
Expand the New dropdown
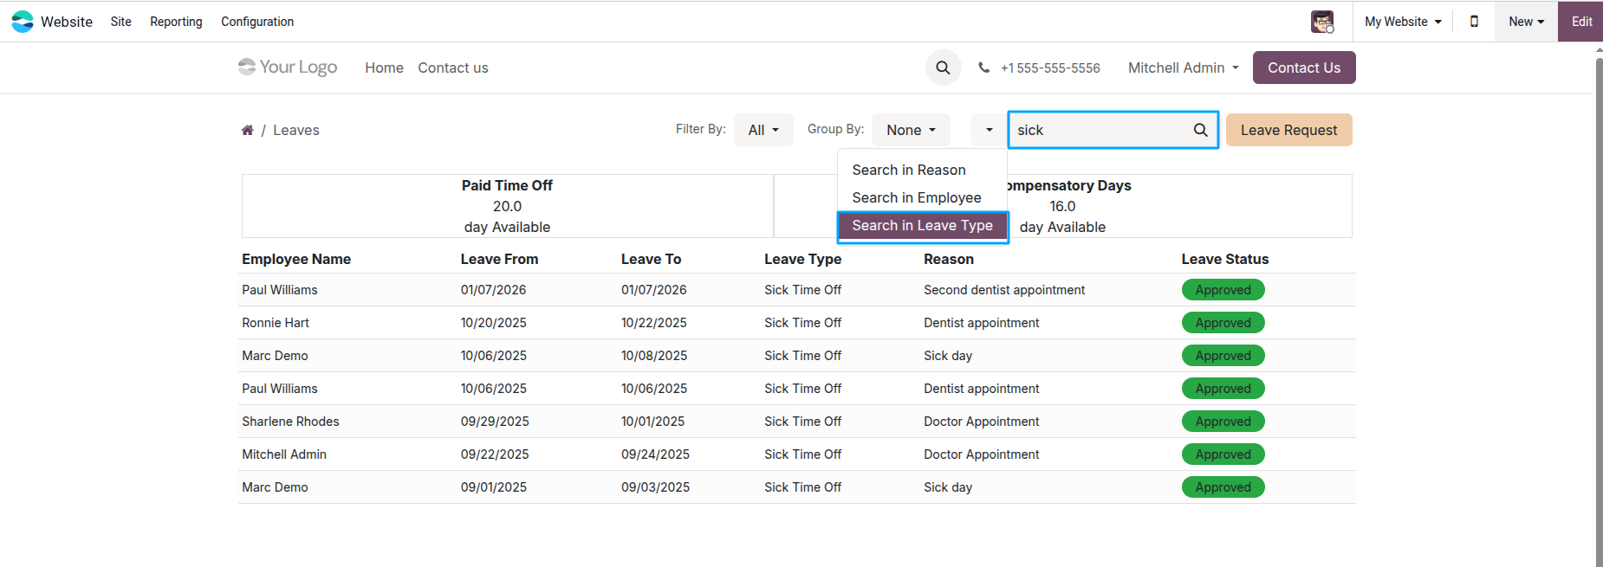click(x=1526, y=22)
